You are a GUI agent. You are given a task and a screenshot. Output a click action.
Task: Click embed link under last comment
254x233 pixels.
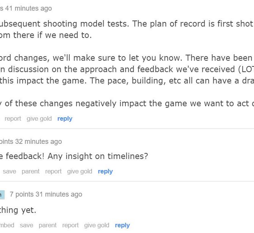click(x=7, y=225)
